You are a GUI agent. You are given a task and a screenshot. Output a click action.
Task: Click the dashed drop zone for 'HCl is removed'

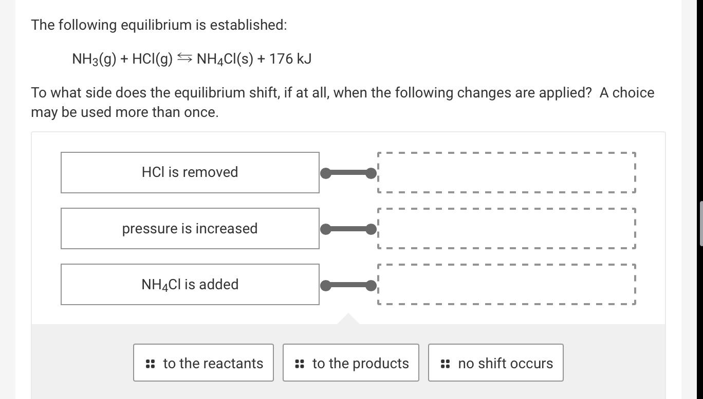pos(506,172)
